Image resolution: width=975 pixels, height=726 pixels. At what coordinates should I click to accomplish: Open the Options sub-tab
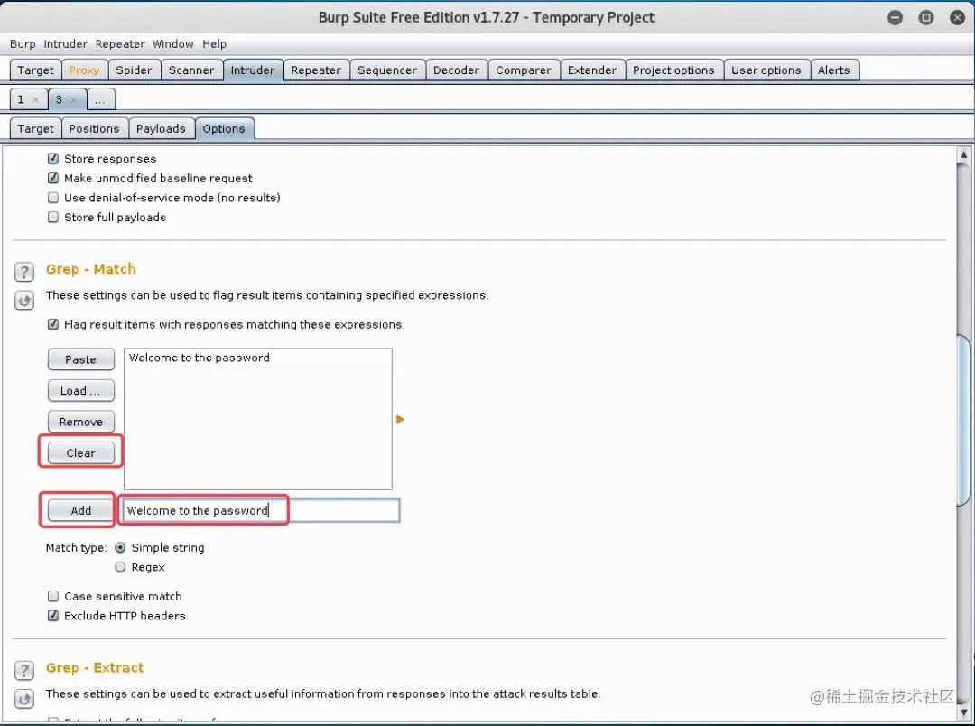tap(224, 129)
